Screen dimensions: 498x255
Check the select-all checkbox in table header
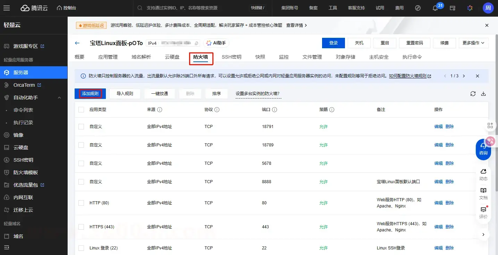point(81,110)
